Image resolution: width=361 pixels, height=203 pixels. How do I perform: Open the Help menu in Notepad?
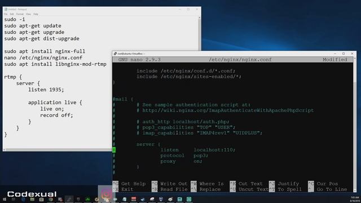[x=36, y=14]
